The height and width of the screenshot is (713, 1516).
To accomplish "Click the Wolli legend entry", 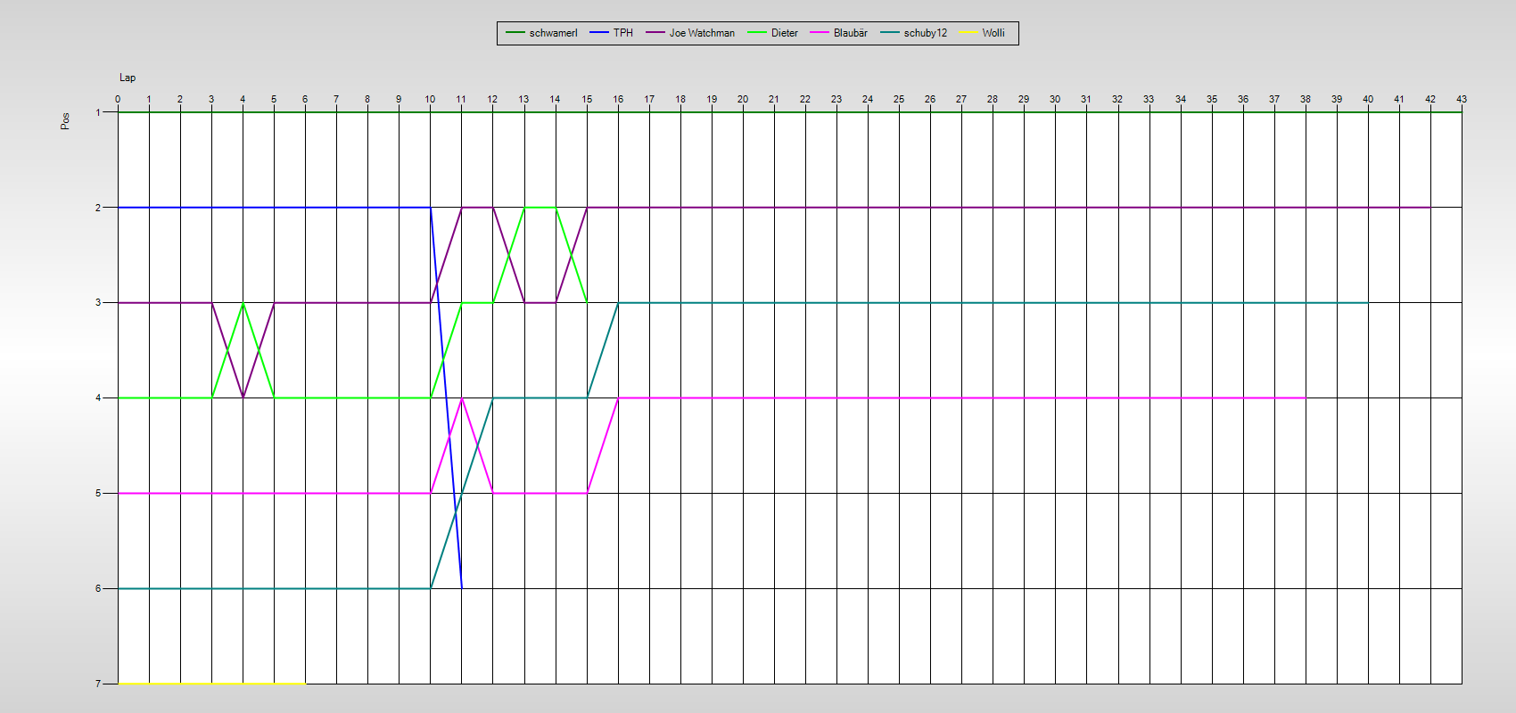I will click(993, 33).
